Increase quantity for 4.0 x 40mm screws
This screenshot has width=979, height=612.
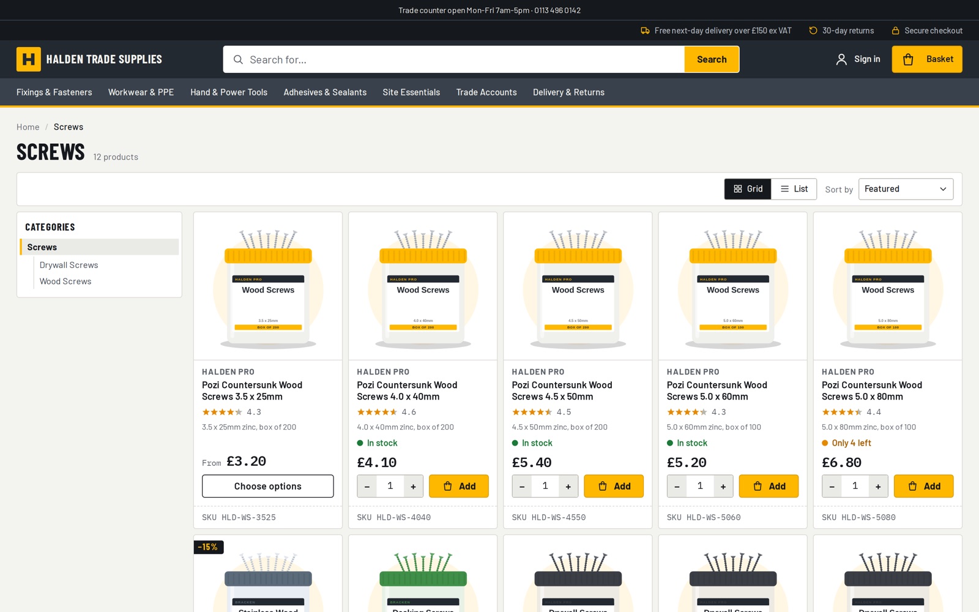[x=414, y=487]
